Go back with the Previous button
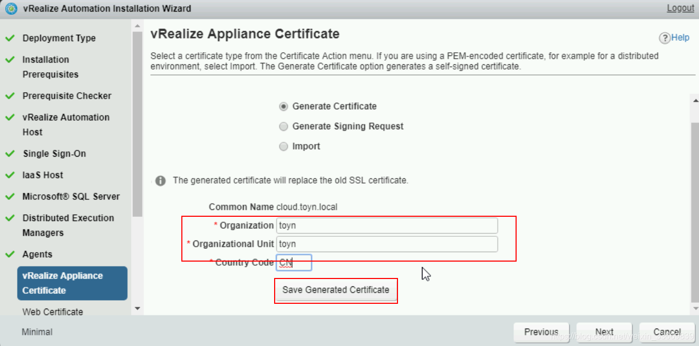The width and height of the screenshot is (699, 346). pyautogui.click(x=541, y=332)
